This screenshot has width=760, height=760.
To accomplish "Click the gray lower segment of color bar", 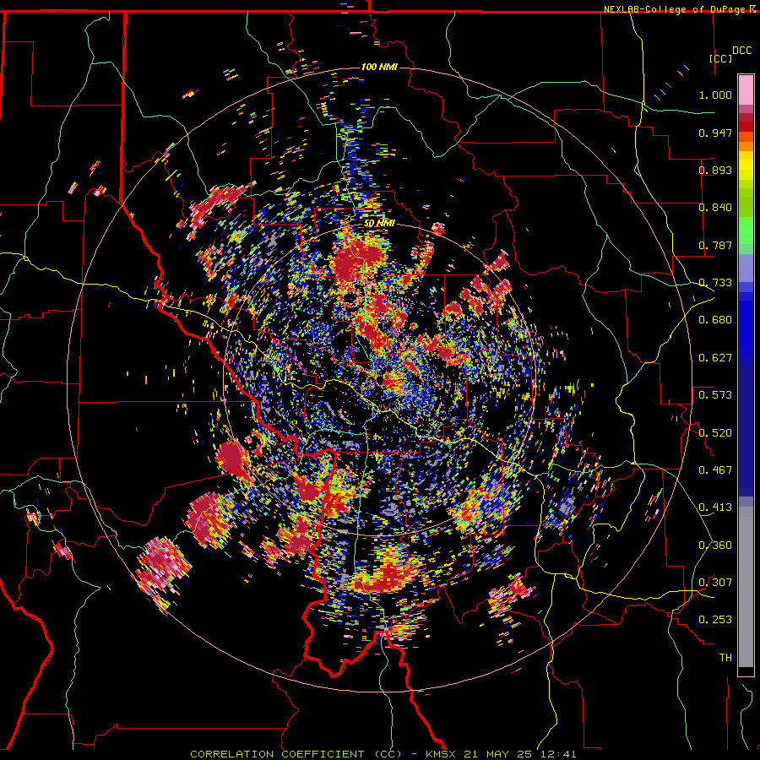I will pos(746,587).
